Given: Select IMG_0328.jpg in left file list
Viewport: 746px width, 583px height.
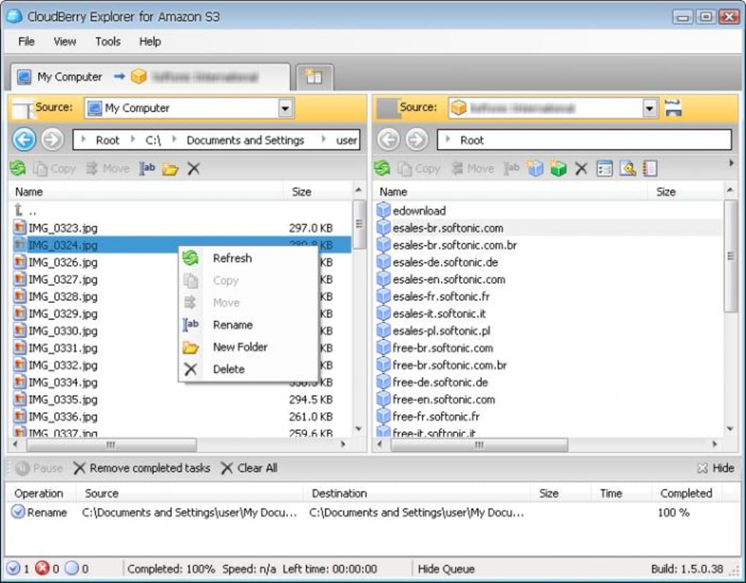Looking at the screenshot, I should pyautogui.click(x=63, y=296).
